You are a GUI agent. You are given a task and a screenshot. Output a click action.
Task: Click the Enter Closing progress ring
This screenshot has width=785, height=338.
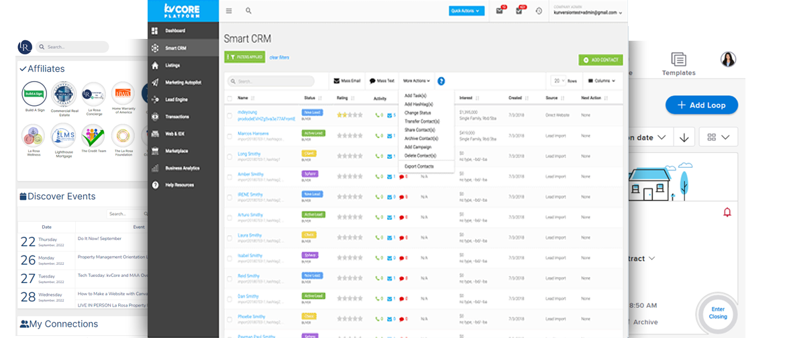718,313
